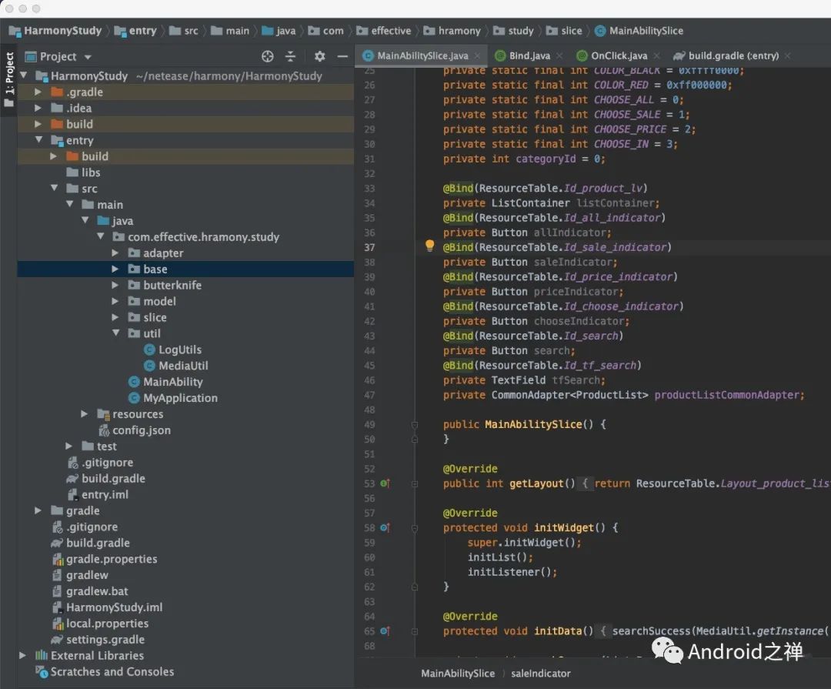Viewport: 831px width, 689px height.
Task: Click the collapse all icon in Project panel
Action: [x=290, y=56]
